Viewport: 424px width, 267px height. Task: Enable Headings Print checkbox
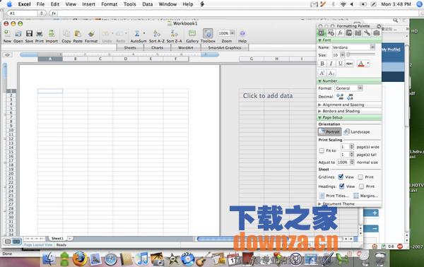click(x=362, y=186)
